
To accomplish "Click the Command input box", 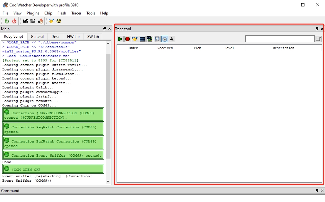I will tap(162, 198).
